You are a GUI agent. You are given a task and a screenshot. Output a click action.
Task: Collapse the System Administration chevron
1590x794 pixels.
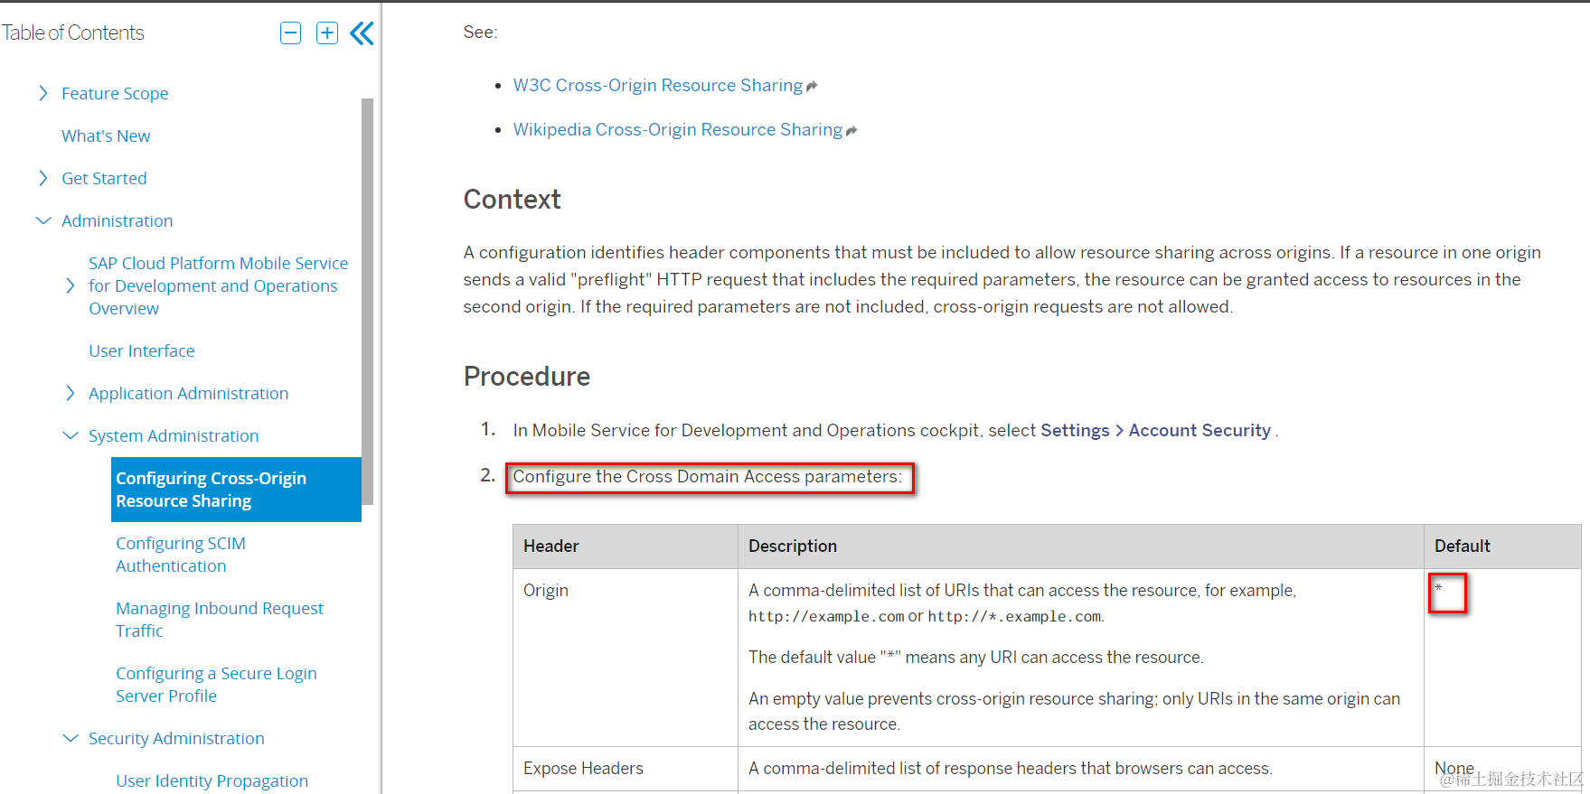[71, 435]
